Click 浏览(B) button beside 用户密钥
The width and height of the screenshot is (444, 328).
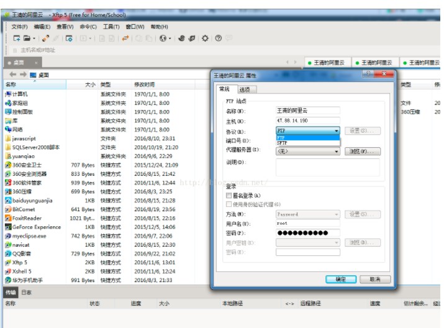click(x=363, y=242)
